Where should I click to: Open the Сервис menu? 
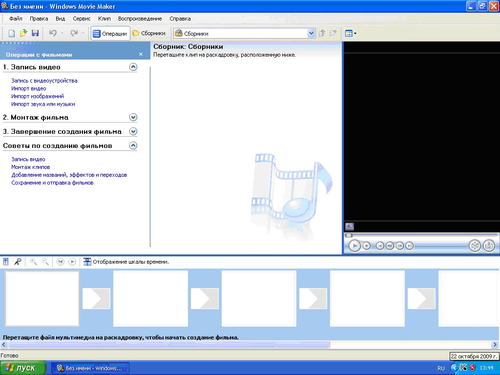pos(82,19)
